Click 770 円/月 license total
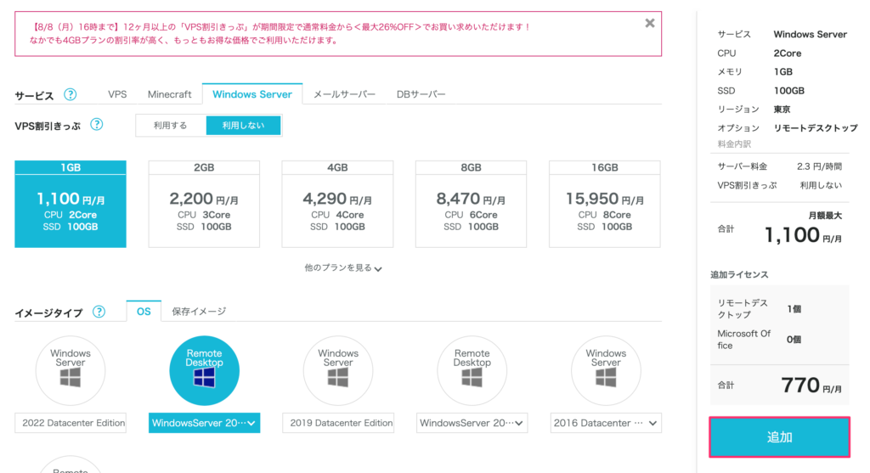The width and height of the screenshot is (870, 473). [811, 385]
